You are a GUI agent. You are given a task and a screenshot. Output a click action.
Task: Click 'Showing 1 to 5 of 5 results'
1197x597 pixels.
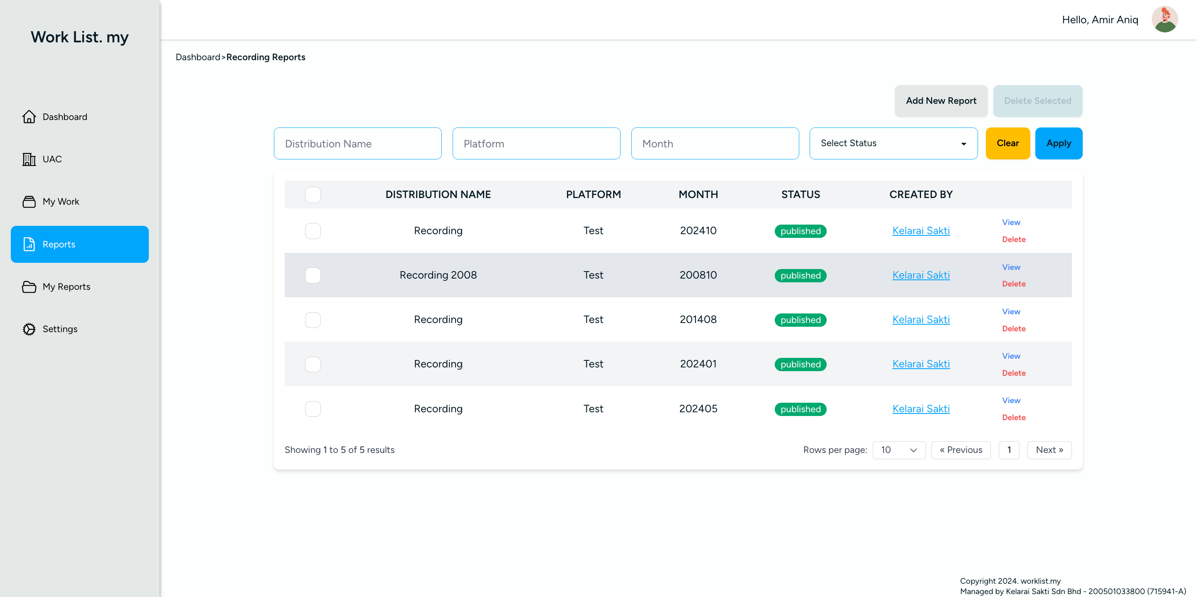pyautogui.click(x=339, y=450)
